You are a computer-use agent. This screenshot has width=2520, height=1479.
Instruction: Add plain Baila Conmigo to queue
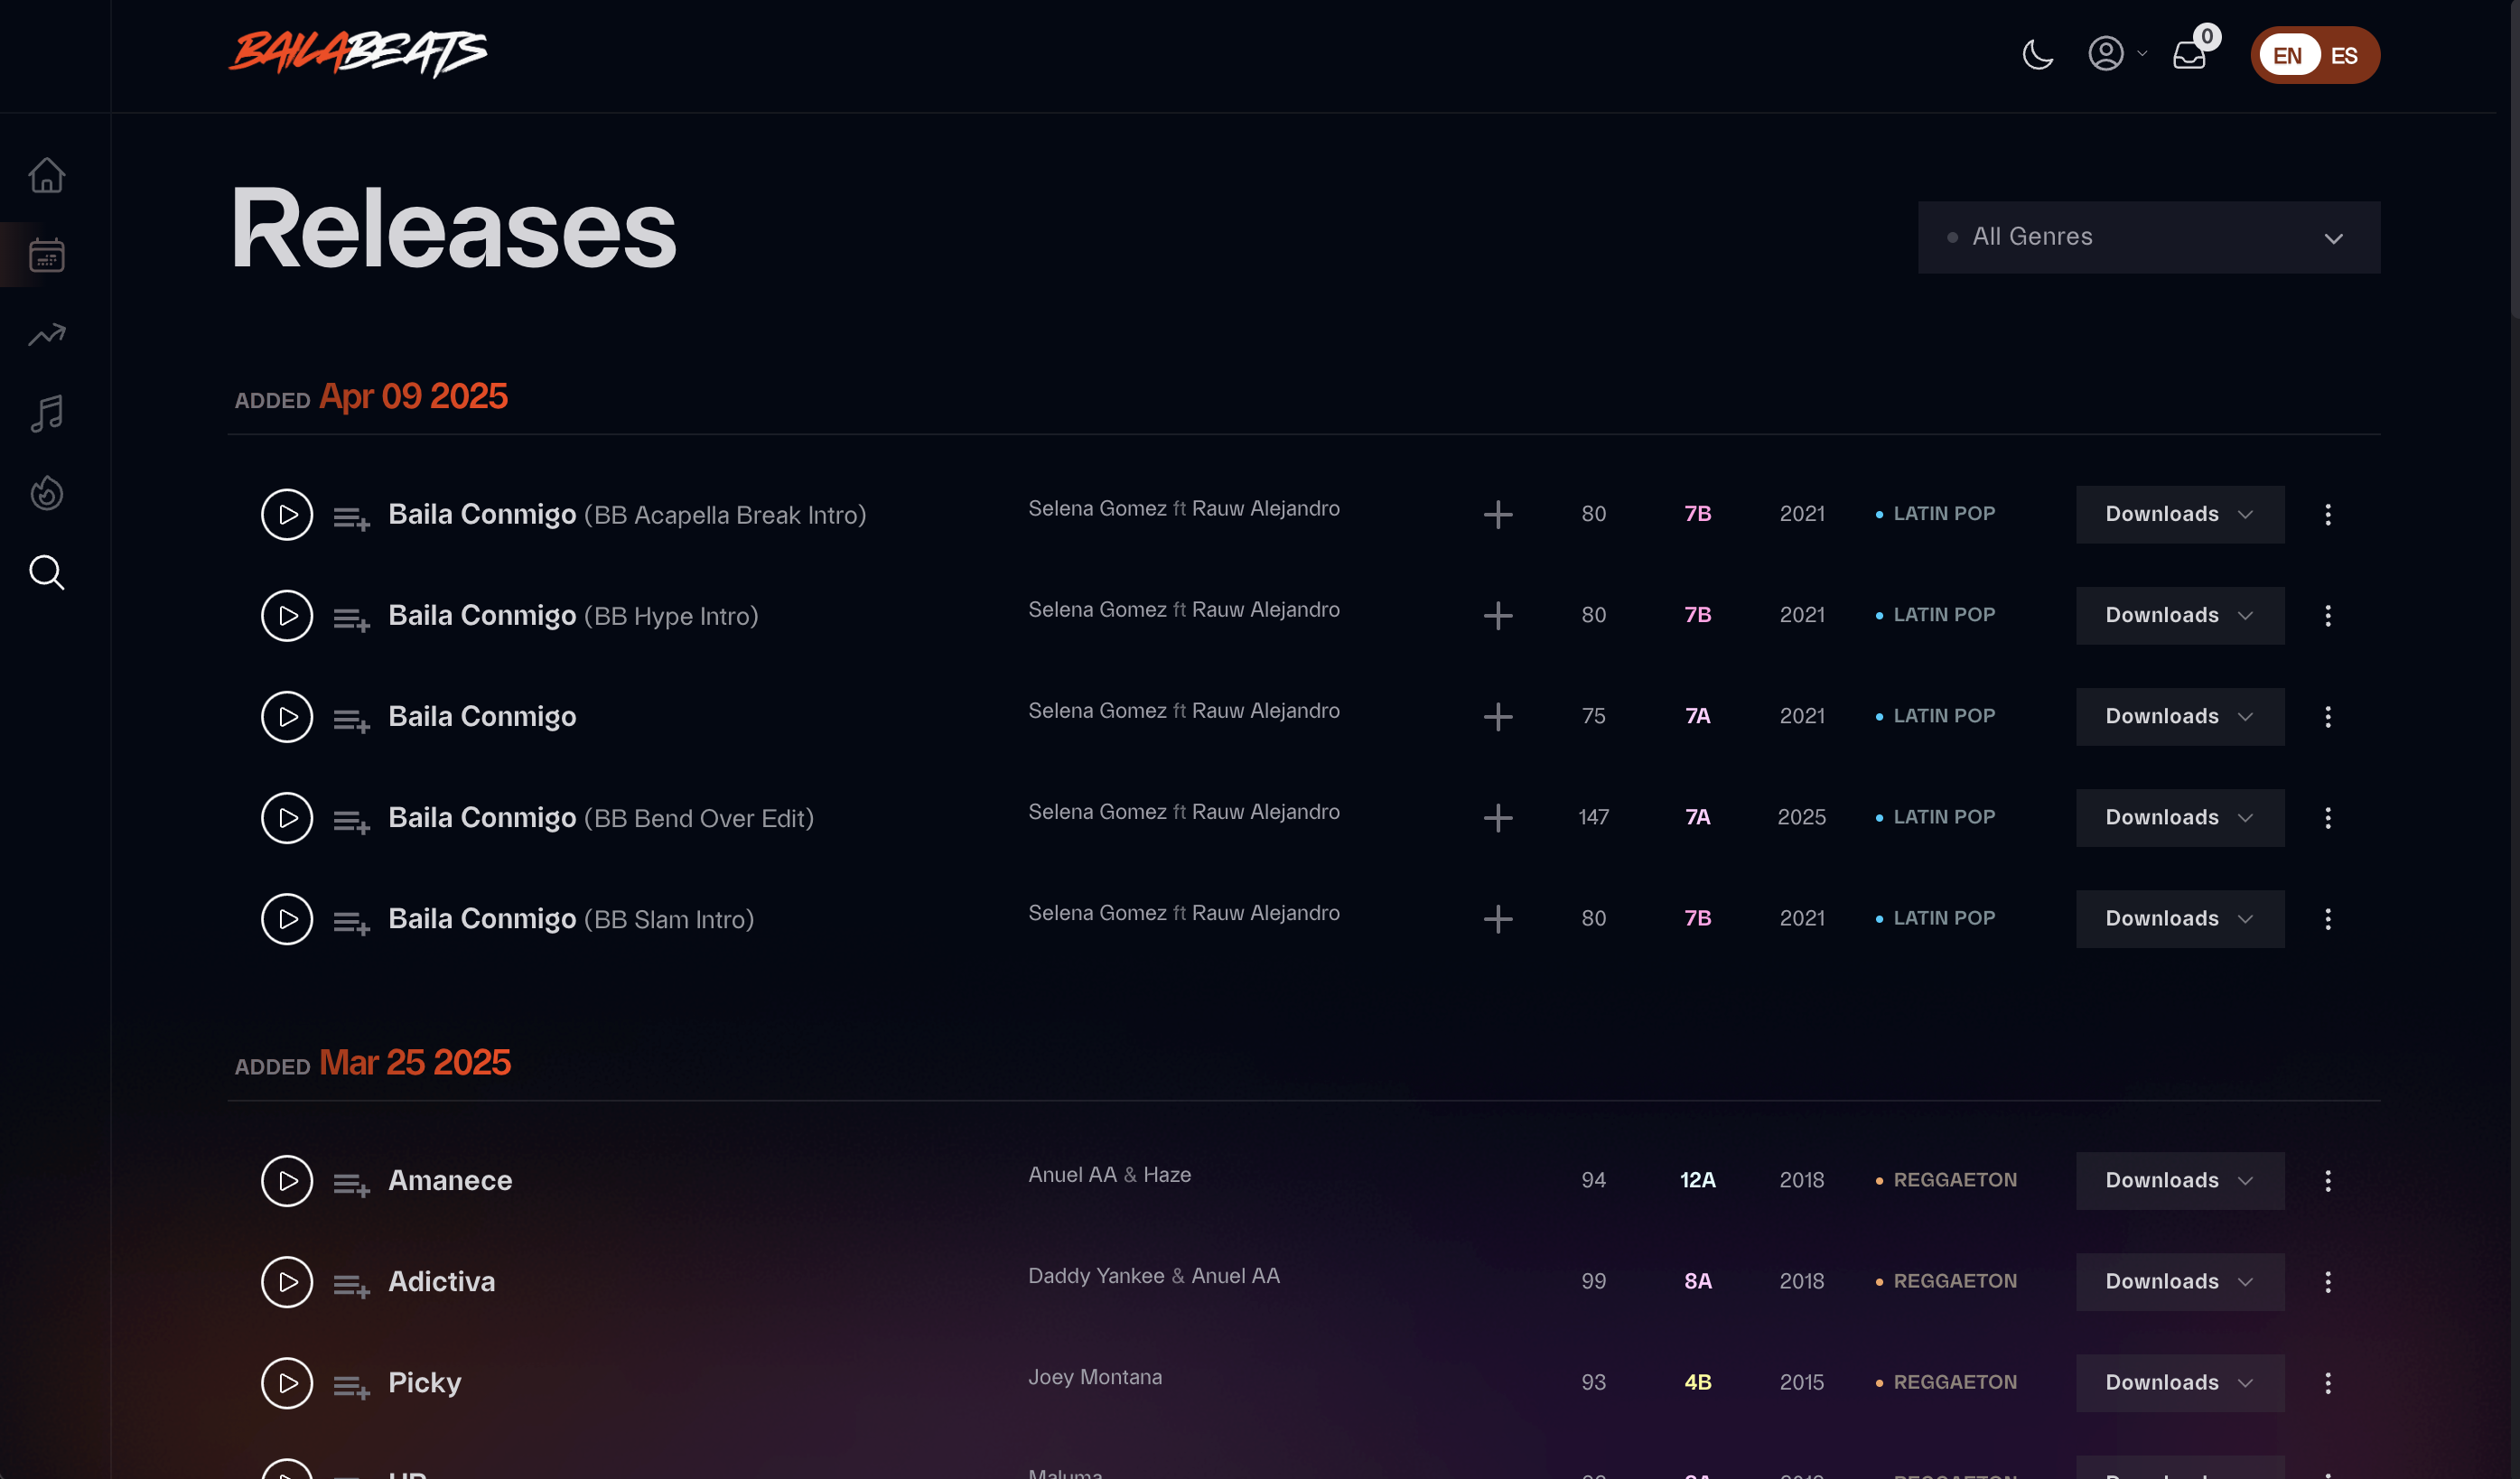[351, 720]
